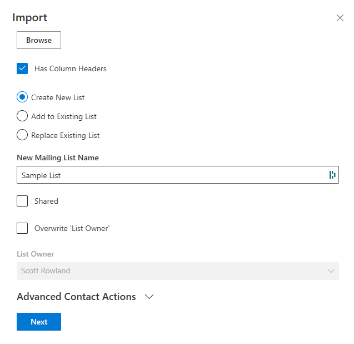Click the Has Column Headers label text
Viewport: 354px width, 344px height.
pyautogui.click(x=71, y=69)
